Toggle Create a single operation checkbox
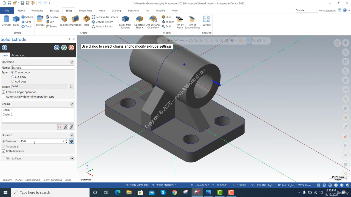351x197 pixels. coord(4,92)
